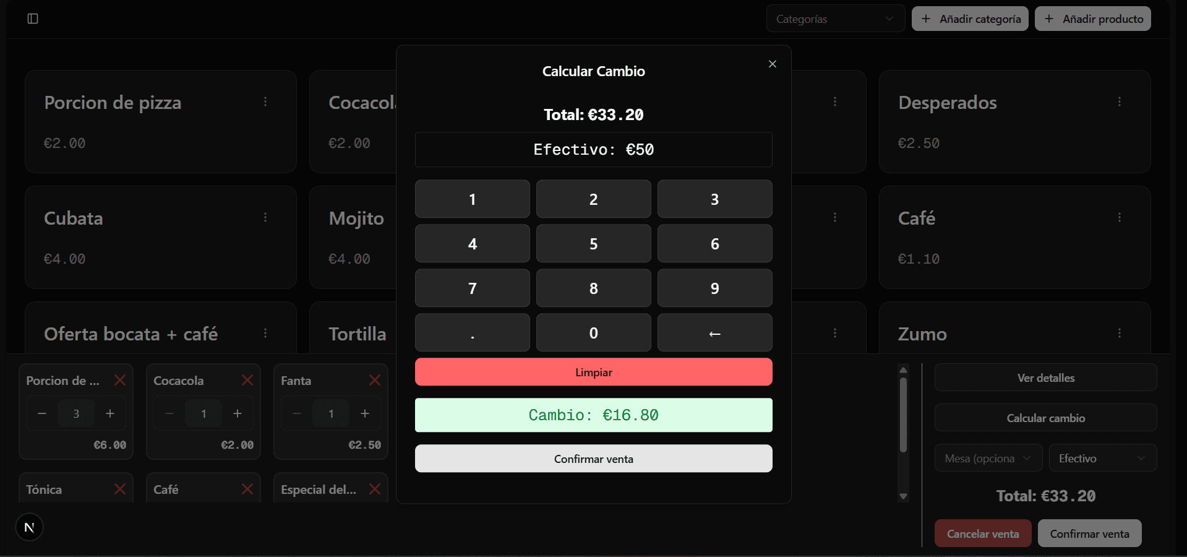Decrease Porcion de pizza quantity

tap(41, 413)
